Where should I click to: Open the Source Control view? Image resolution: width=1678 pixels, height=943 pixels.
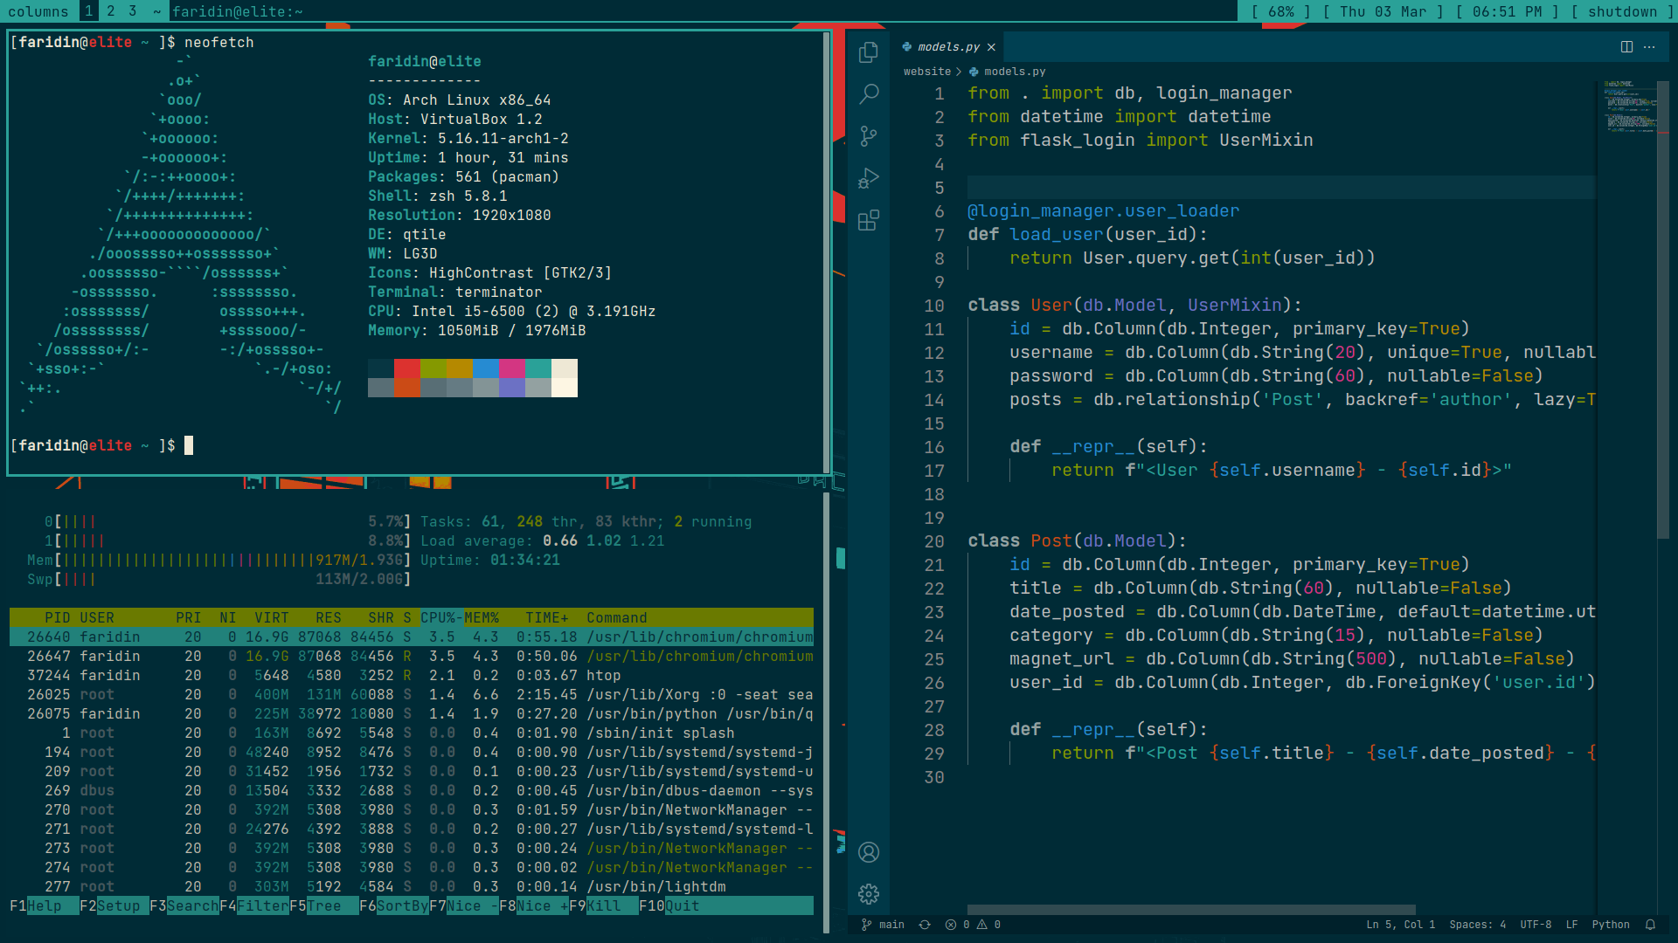point(868,135)
